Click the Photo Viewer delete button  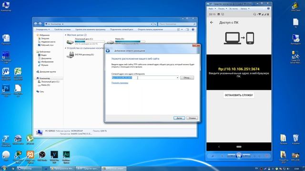point(267,156)
